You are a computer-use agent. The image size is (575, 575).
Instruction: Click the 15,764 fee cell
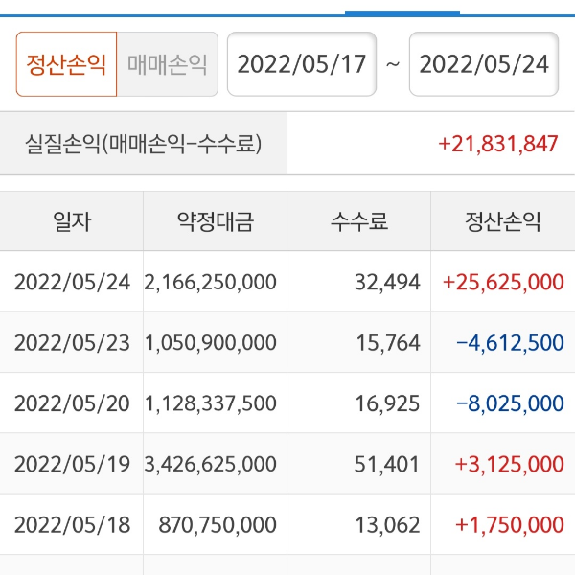click(387, 342)
